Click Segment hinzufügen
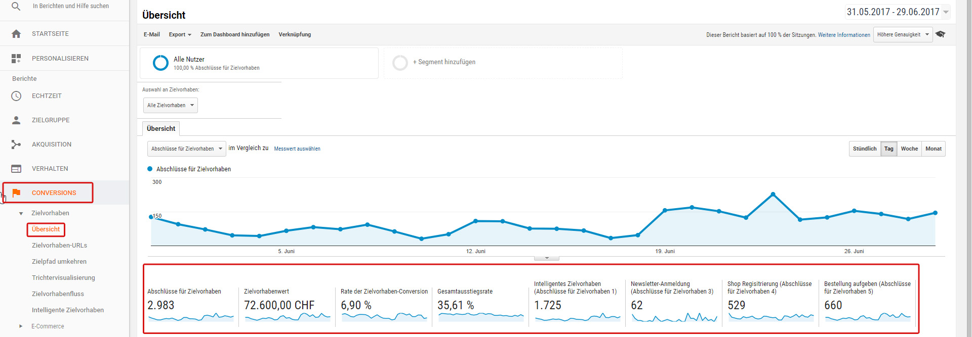This screenshot has width=972, height=337. 444,62
